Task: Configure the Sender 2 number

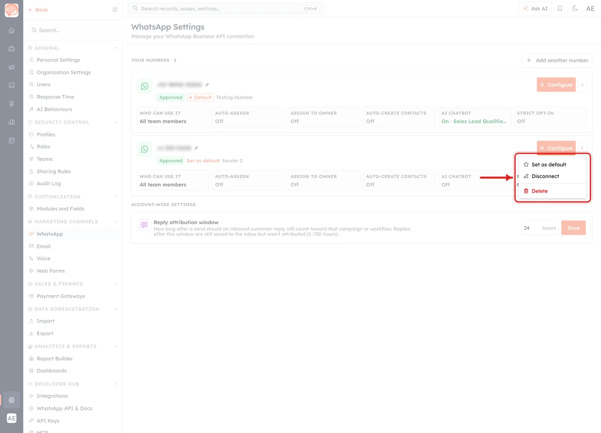Action: click(x=556, y=148)
